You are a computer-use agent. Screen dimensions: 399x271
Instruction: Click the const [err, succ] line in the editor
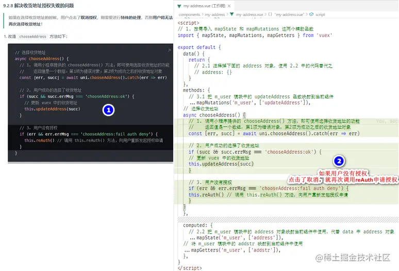coord(274,133)
